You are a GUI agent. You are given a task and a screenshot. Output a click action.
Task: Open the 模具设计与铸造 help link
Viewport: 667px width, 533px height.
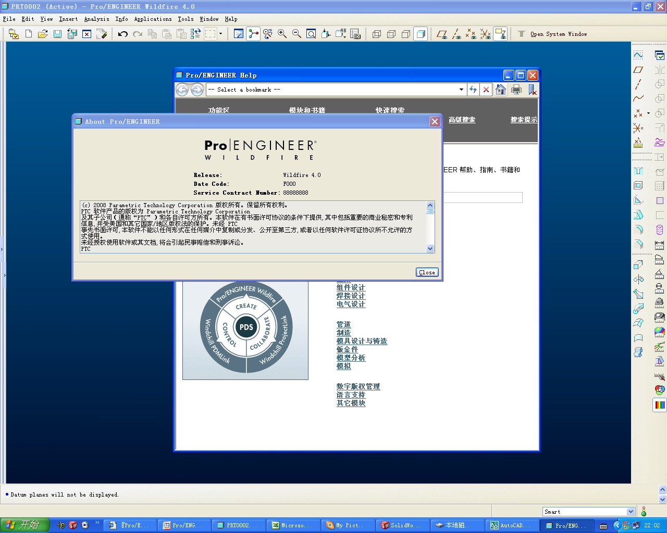click(x=362, y=341)
